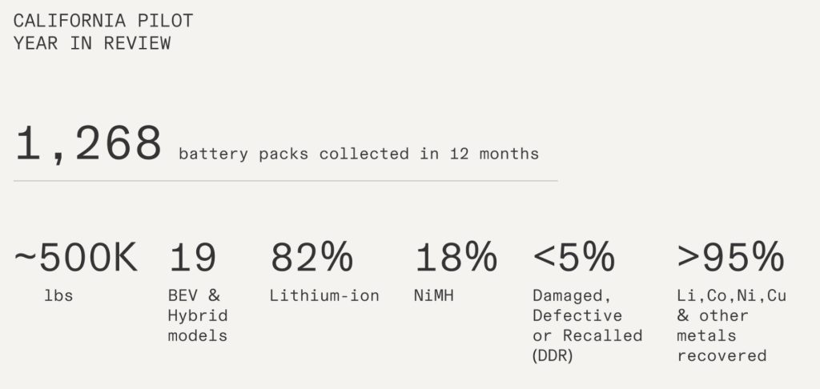Click the CALIFORNIA PILOT heading text

pos(103,20)
